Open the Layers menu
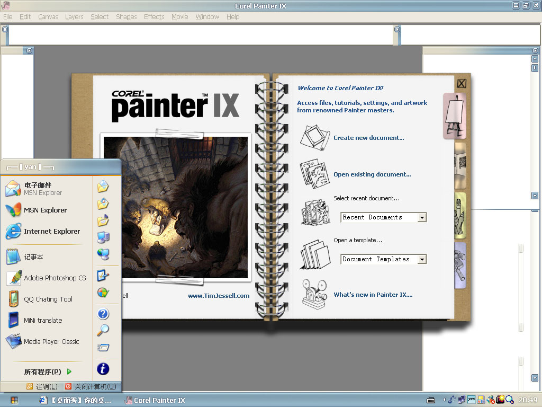 point(74,17)
